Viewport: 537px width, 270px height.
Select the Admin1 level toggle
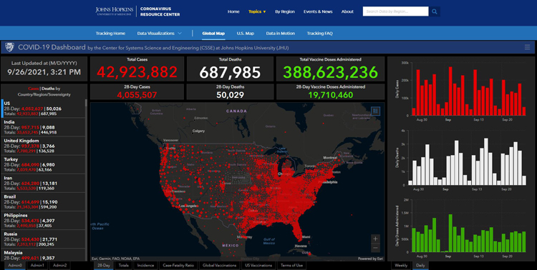click(37, 265)
